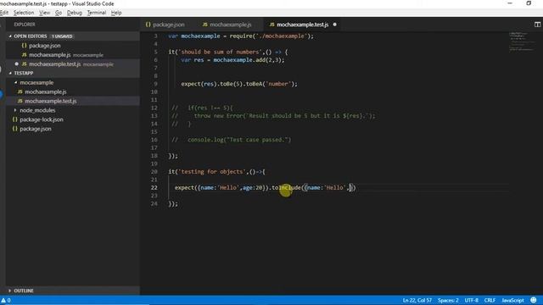Open package.json in TESTAPP file tree
Viewport: 543px width, 305px height.
pyautogui.click(x=36, y=129)
